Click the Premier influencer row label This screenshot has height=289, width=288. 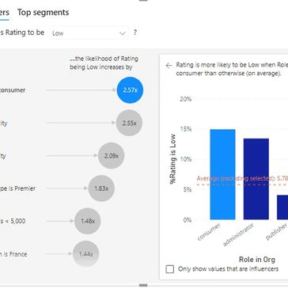[17, 188]
